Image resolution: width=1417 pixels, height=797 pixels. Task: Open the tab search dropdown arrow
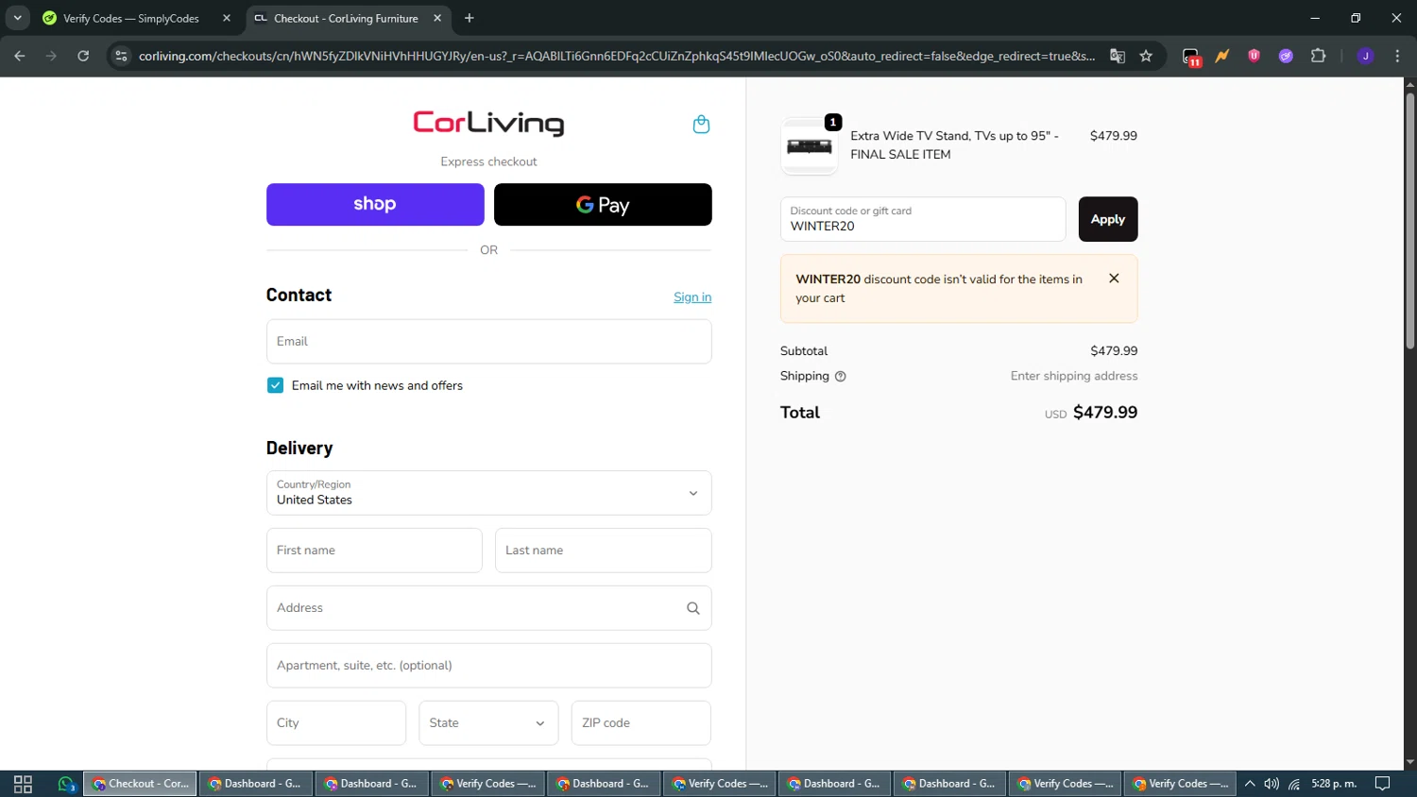17,18
